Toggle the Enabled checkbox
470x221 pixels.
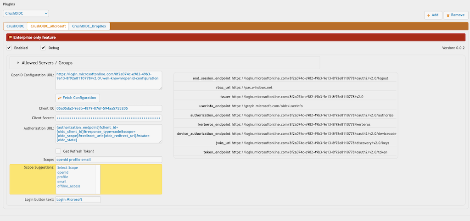[x=9, y=48]
